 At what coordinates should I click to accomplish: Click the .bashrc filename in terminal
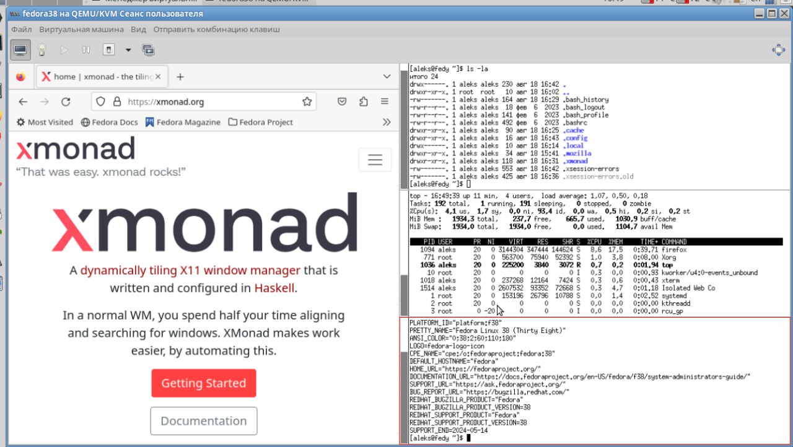576,123
